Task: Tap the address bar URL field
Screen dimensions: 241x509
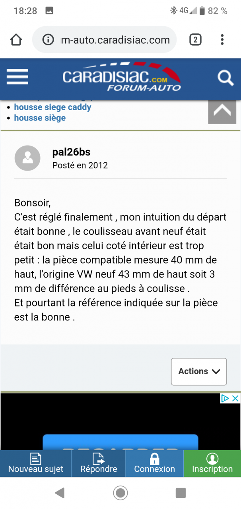Action: pyautogui.click(x=115, y=40)
